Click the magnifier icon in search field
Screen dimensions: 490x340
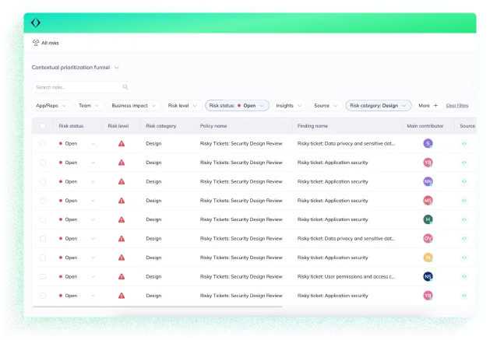click(x=125, y=87)
